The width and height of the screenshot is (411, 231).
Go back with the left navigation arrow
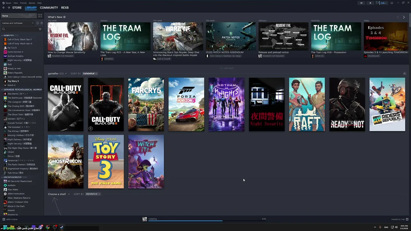(x=4, y=8)
